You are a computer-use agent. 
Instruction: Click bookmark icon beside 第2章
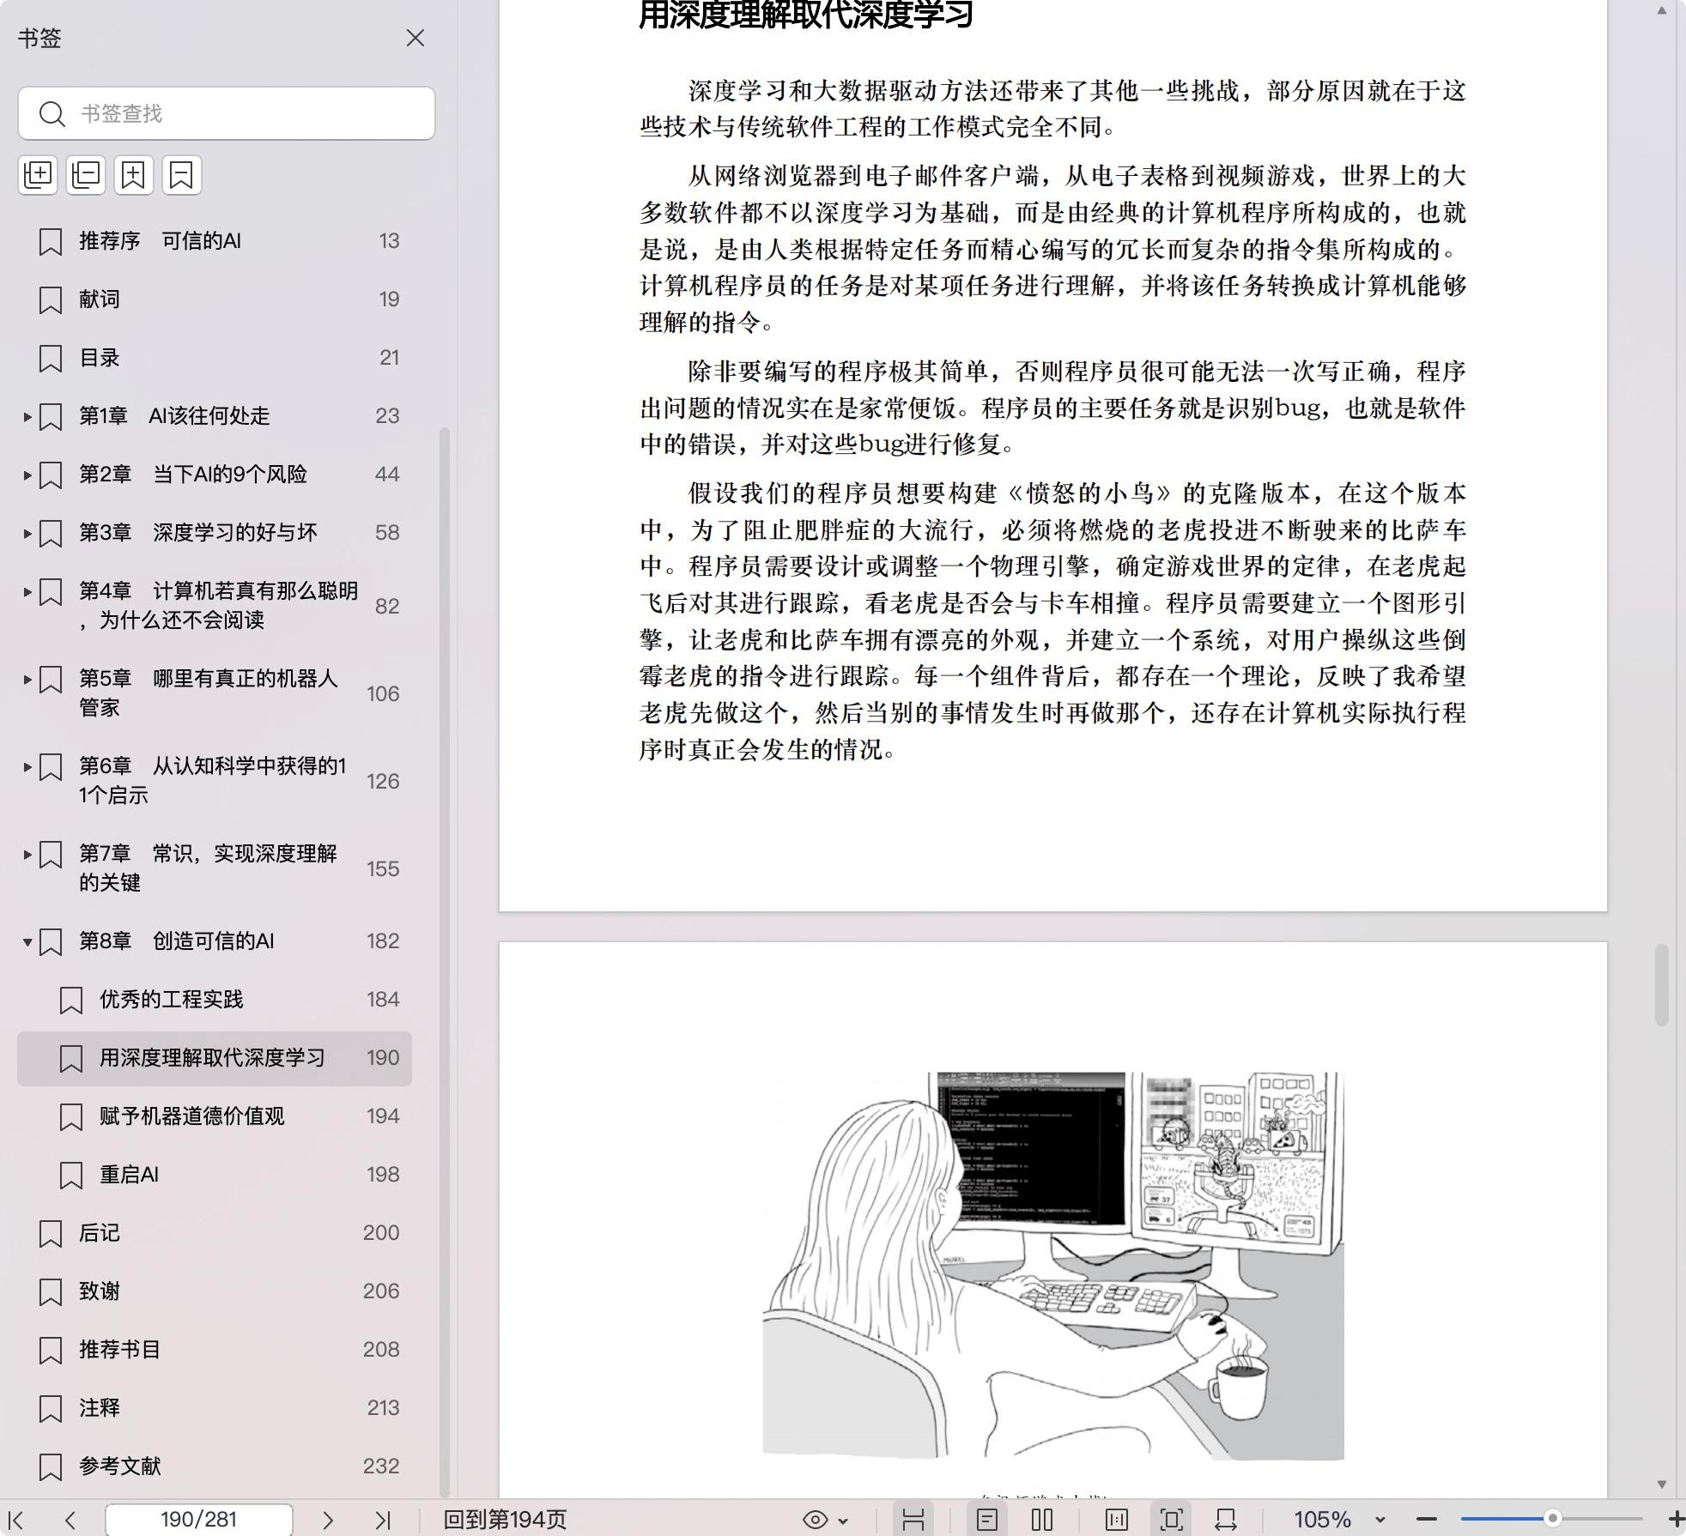point(51,475)
